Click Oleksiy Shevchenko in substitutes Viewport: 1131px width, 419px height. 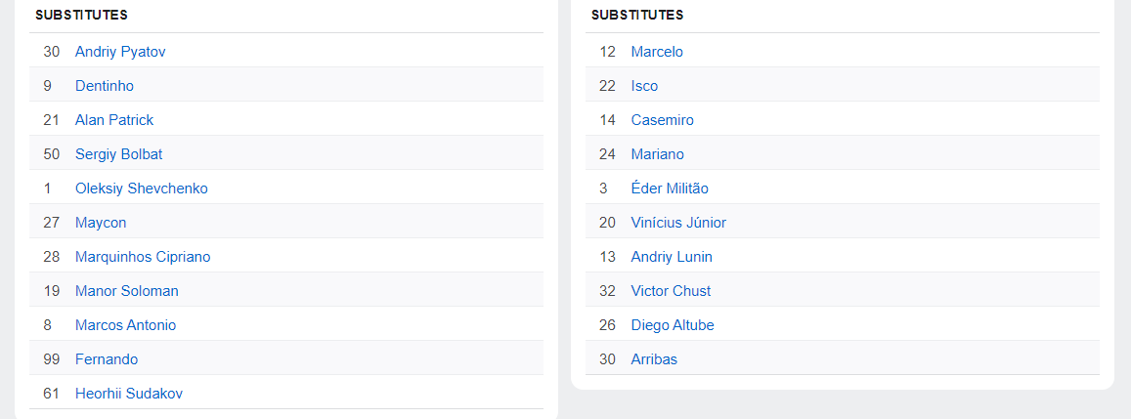tap(141, 189)
